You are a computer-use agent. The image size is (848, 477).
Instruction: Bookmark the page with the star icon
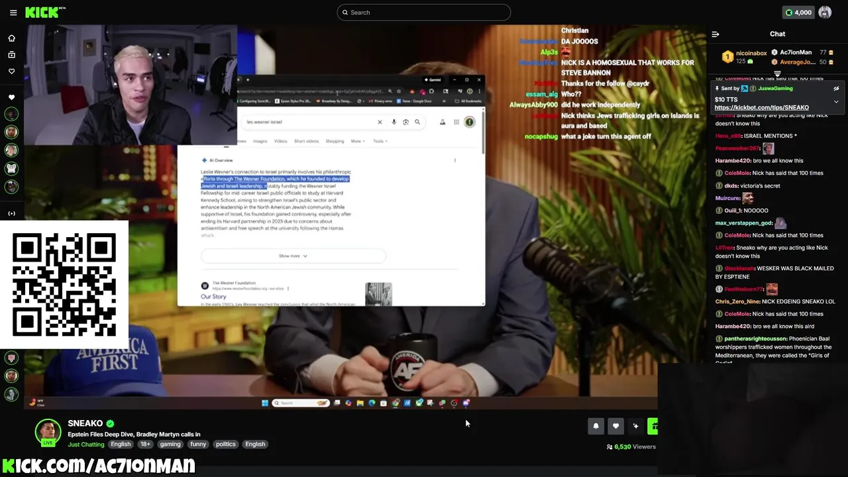pos(398,91)
